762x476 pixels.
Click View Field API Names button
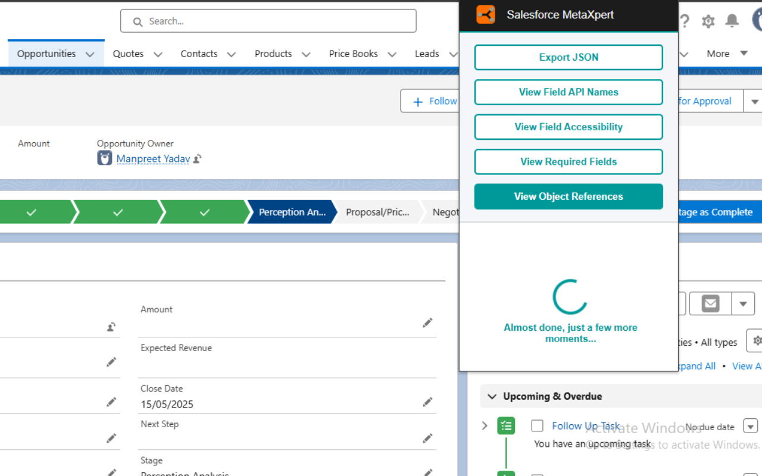[x=569, y=92]
